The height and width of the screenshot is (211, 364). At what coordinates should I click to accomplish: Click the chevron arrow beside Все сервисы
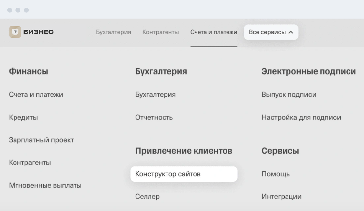pyautogui.click(x=291, y=32)
